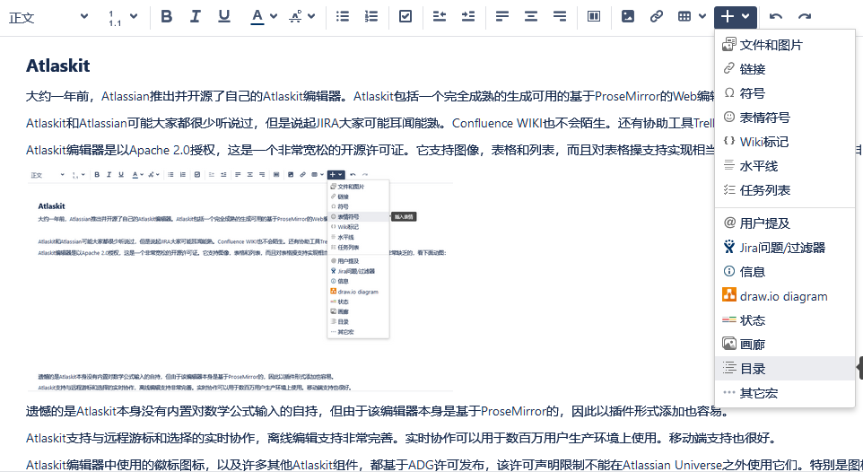Select 水平线 from insert menu
This screenshot has width=863, height=472.
pos(784,166)
